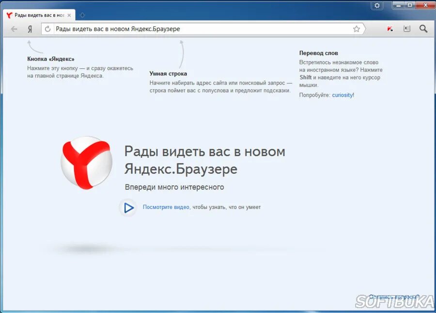Viewport: 436px width, 313px height.
Task: Click the smart address bar field
Action: click(x=203, y=29)
